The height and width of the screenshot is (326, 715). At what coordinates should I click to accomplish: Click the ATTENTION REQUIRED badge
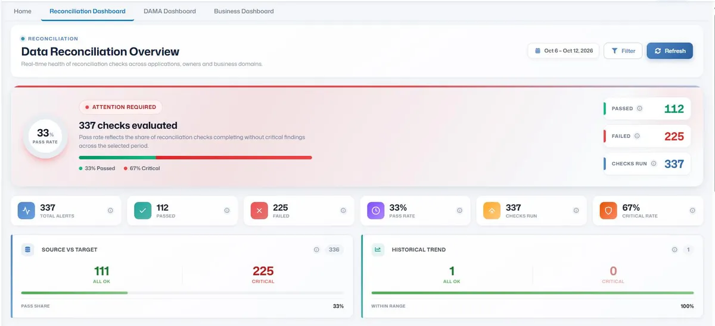(x=120, y=107)
